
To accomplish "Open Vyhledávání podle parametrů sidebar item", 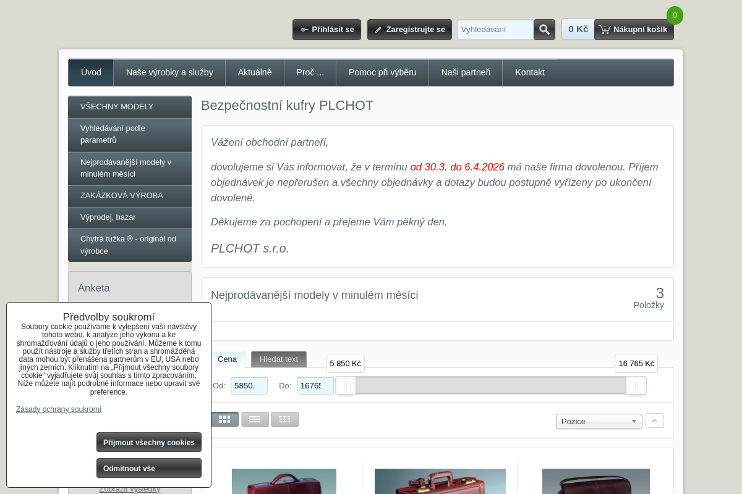I will point(130,135).
